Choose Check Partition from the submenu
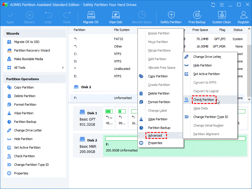The height and width of the screenshot is (189, 252). coord(204,100)
